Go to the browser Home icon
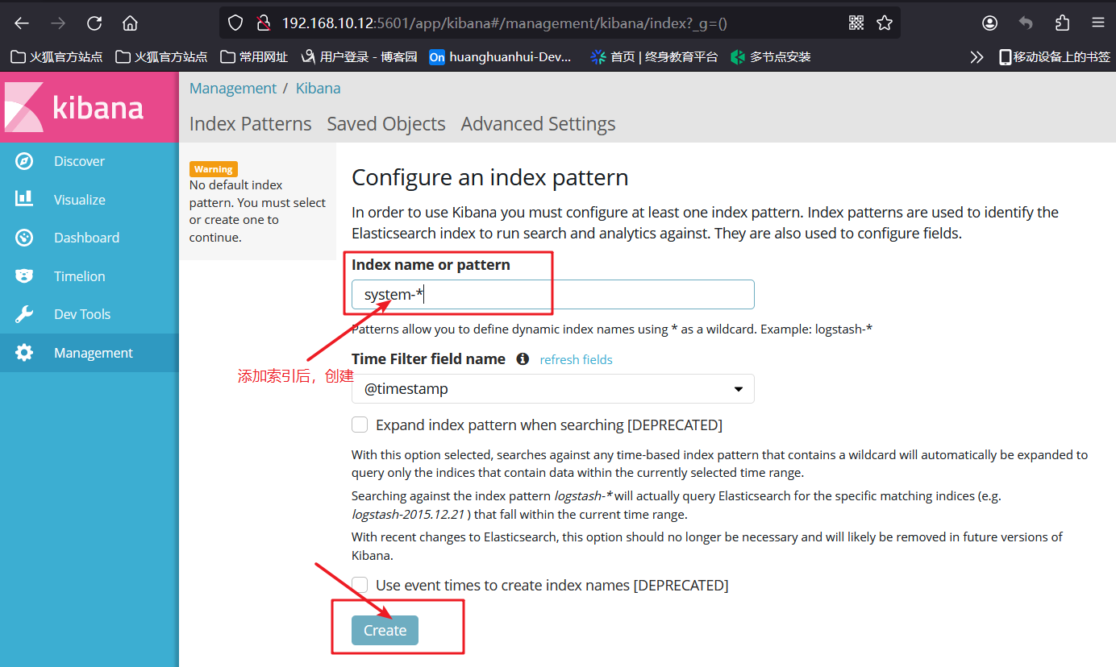The width and height of the screenshot is (1116, 667). click(x=130, y=23)
